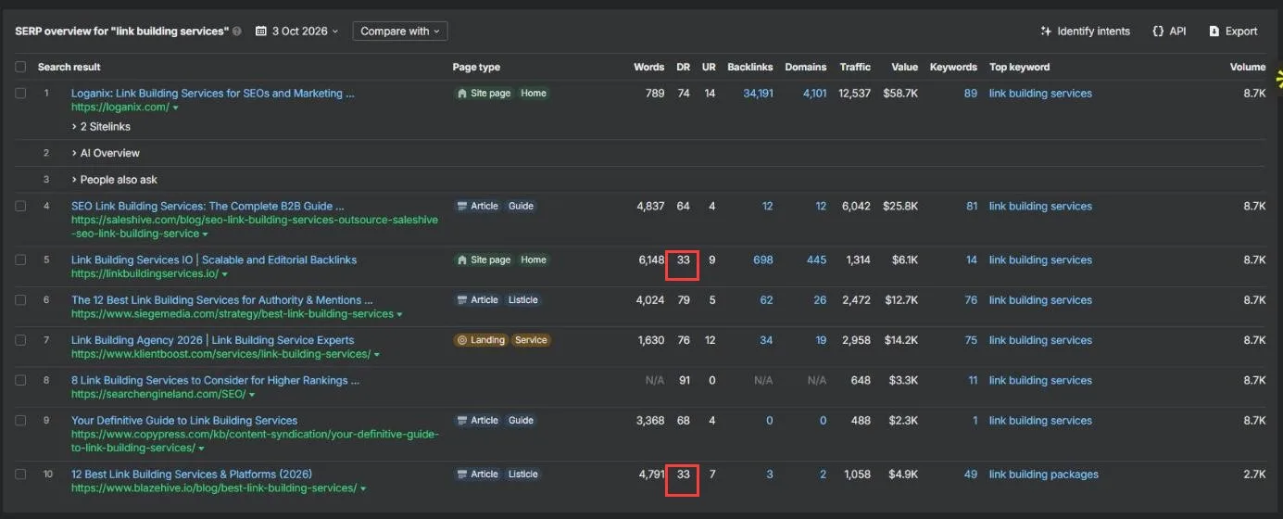Click the 12,537 traffic cell

(x=853, y=94)
